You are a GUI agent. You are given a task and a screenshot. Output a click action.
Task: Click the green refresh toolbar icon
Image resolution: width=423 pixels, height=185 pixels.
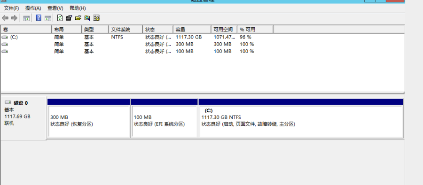click(60, 18)
